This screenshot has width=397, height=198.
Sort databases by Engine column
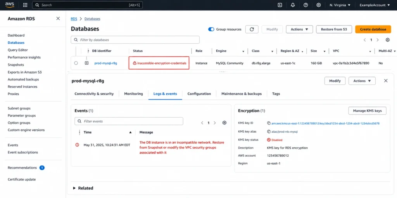243,51
